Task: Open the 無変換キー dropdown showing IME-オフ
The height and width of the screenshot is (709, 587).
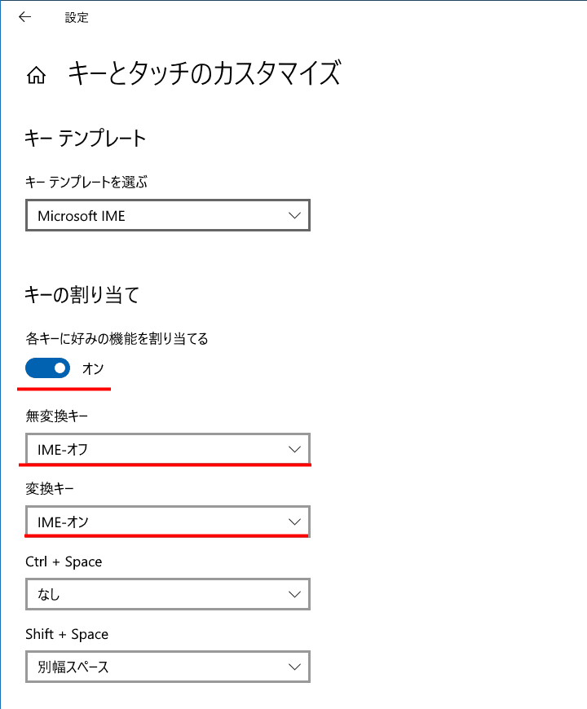Action: 167,449
